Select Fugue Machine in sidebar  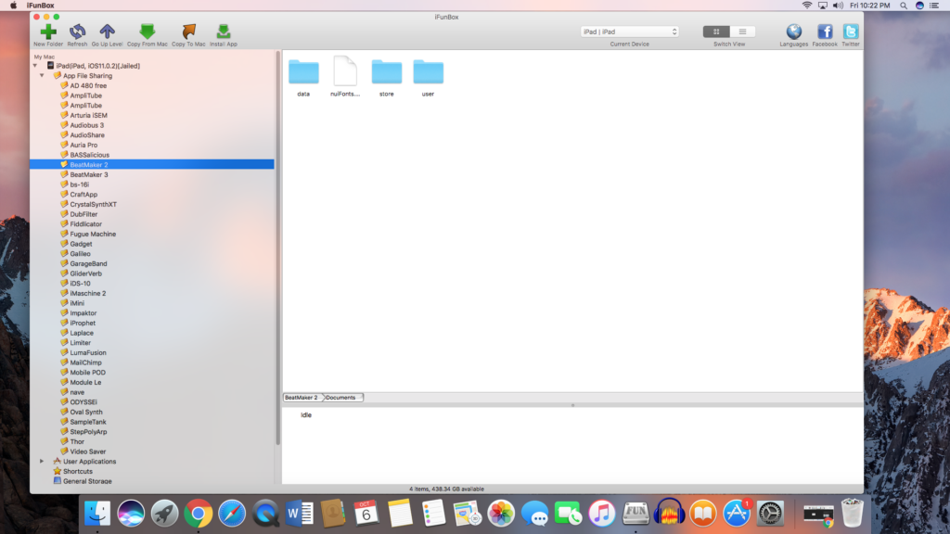coord(93,235)
